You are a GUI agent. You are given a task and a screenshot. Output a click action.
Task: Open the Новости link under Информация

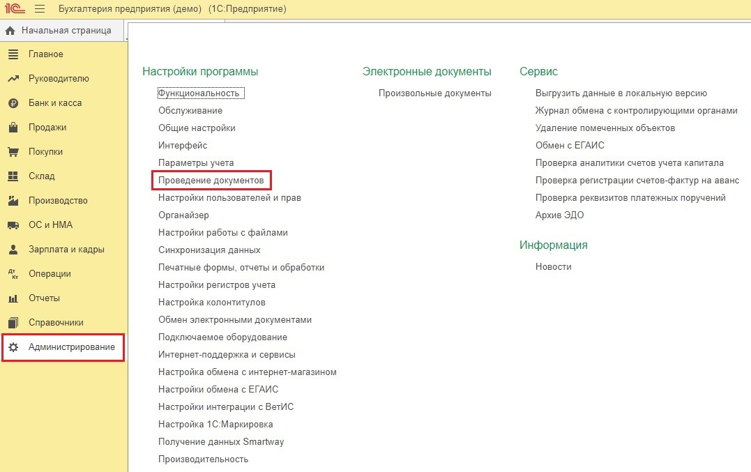tap(553, 267)
